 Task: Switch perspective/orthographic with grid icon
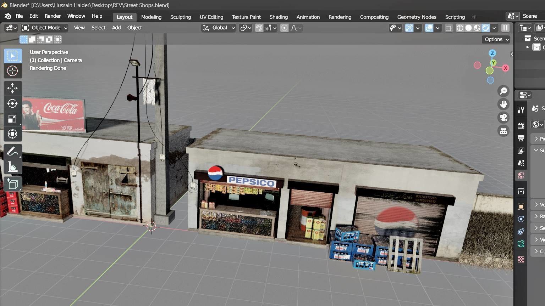tap(503, 131)
